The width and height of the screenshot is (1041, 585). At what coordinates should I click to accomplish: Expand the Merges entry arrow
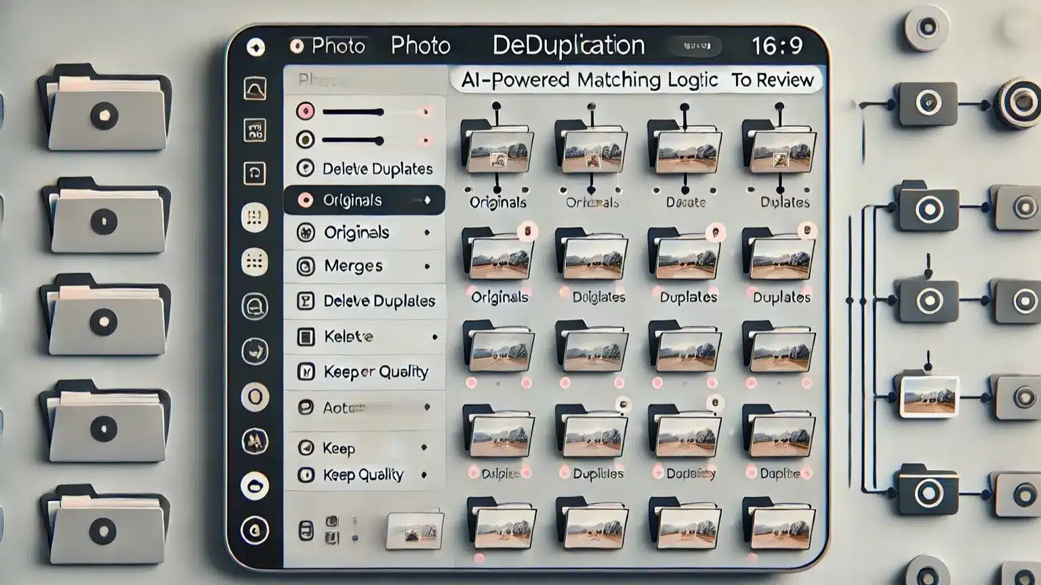428,265
